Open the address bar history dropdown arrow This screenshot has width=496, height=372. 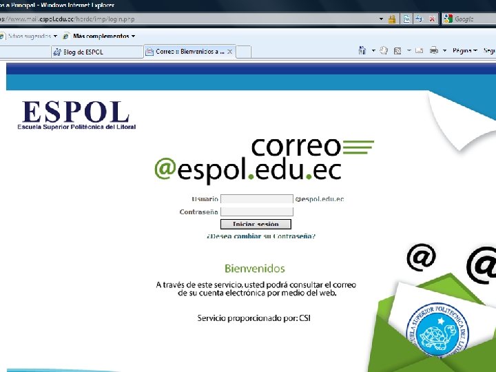click(x=381, y=19)
